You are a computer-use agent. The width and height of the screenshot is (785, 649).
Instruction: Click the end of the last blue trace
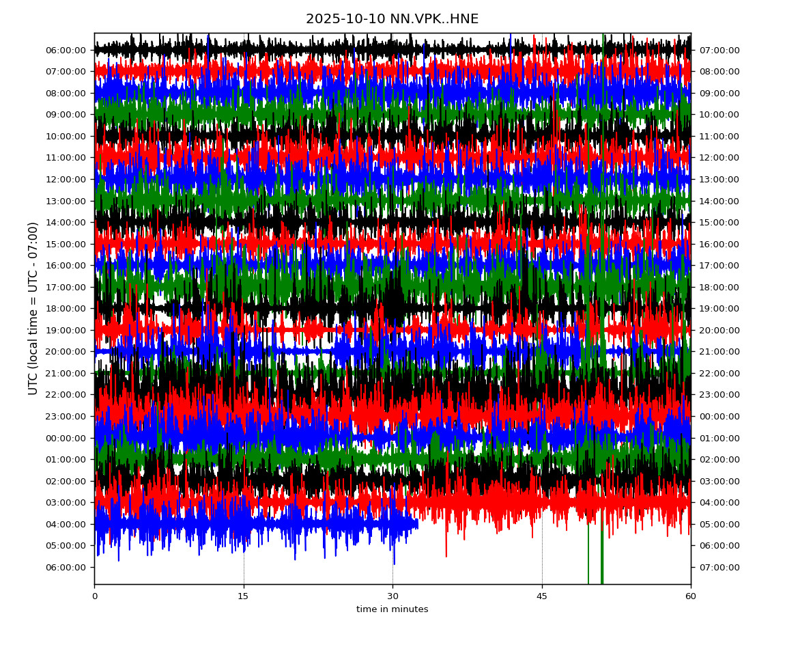click(417, 524)
